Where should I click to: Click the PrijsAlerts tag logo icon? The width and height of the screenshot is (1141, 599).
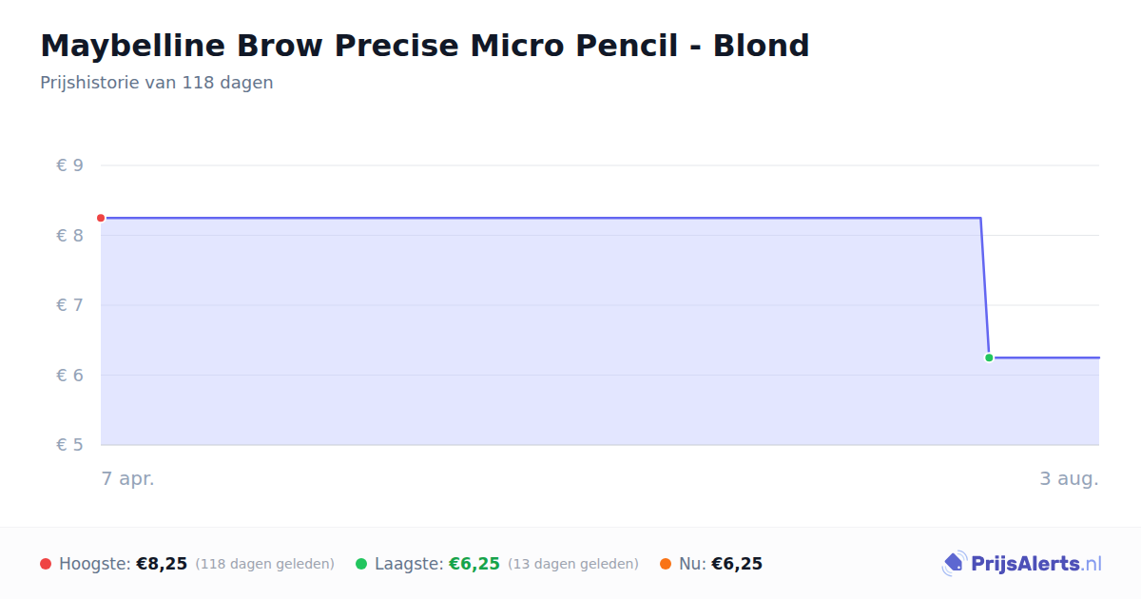point(954,564)
